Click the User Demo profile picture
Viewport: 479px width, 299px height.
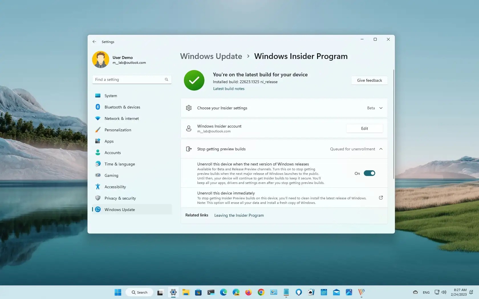[x=100, y=60]
